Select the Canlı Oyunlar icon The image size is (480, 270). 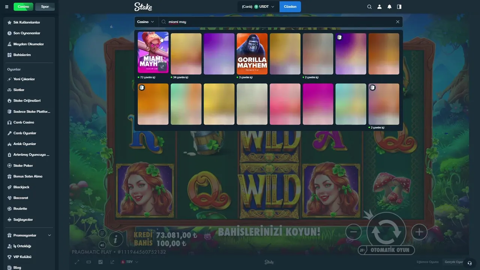click(x=10, y=133)
